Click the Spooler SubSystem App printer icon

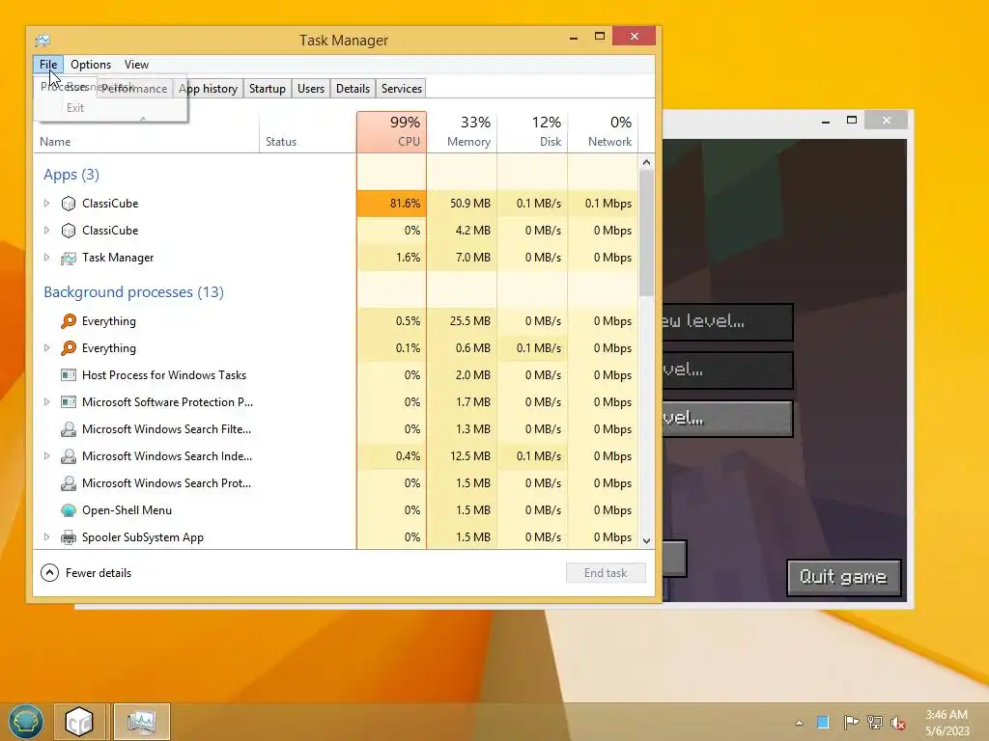point(69,537)
